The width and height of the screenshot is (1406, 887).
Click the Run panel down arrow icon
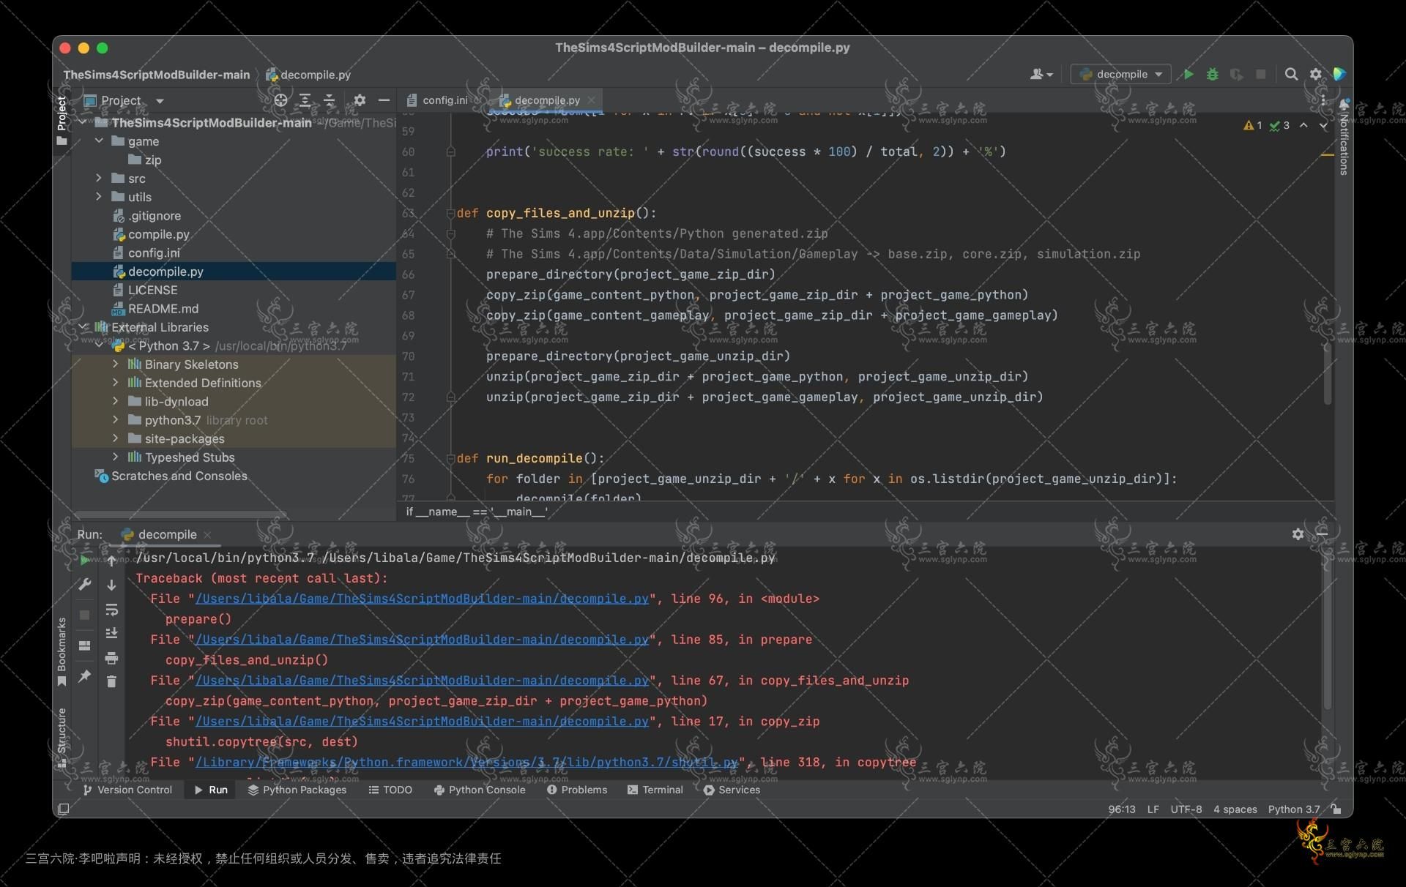tap(111, 585)
